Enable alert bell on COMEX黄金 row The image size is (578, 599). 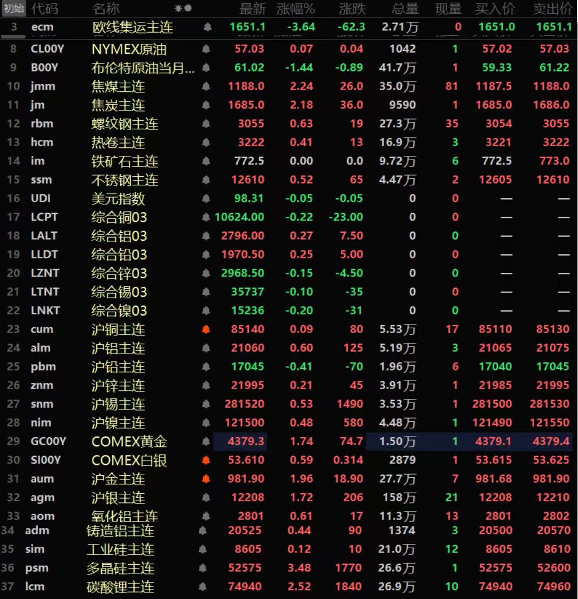(x=206, y=442)
